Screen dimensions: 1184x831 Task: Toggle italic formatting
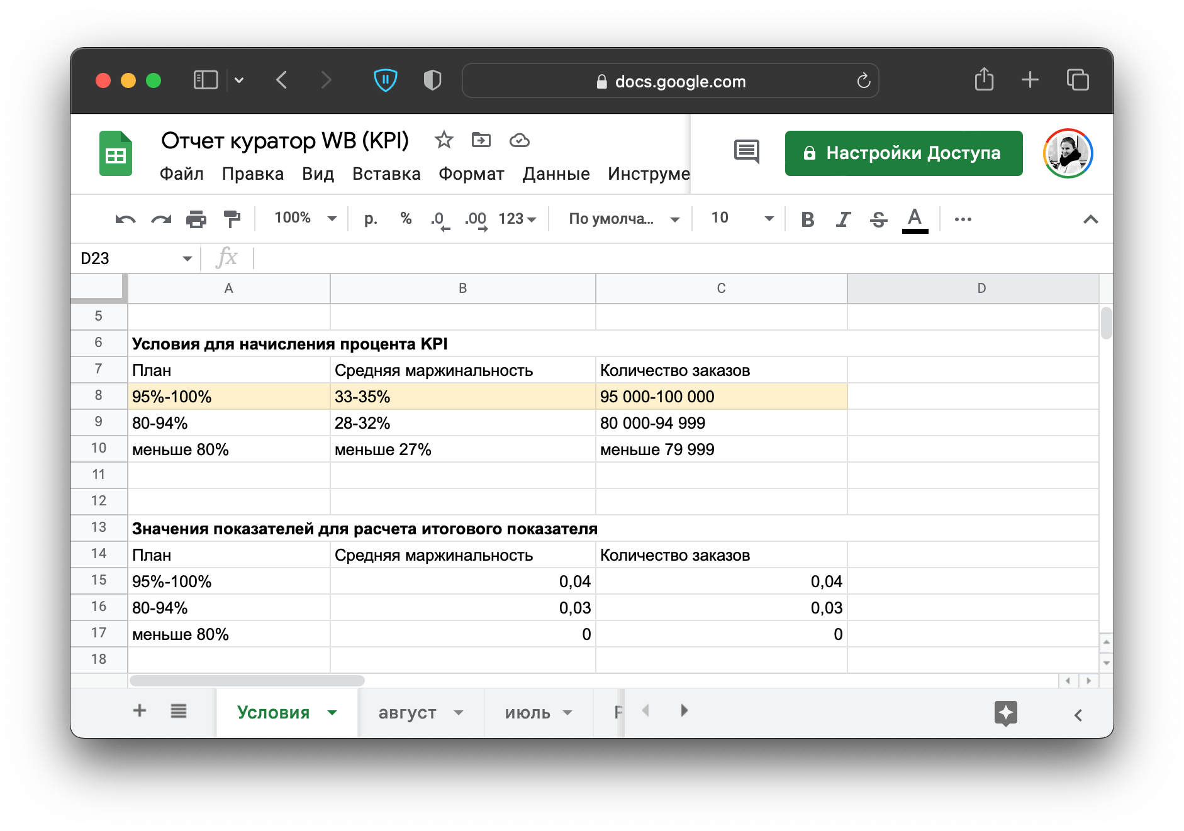843,219
